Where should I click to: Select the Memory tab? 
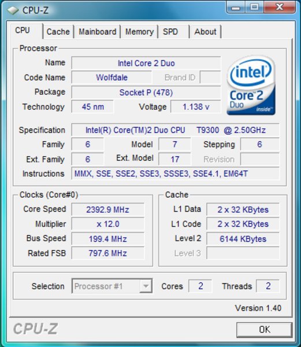click(139, 32)
